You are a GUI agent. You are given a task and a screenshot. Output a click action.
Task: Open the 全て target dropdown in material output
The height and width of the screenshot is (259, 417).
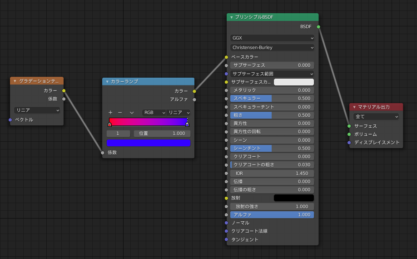376,116
